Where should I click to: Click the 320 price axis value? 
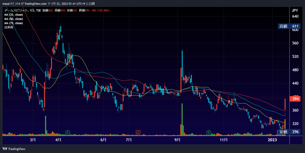[295, 124]
